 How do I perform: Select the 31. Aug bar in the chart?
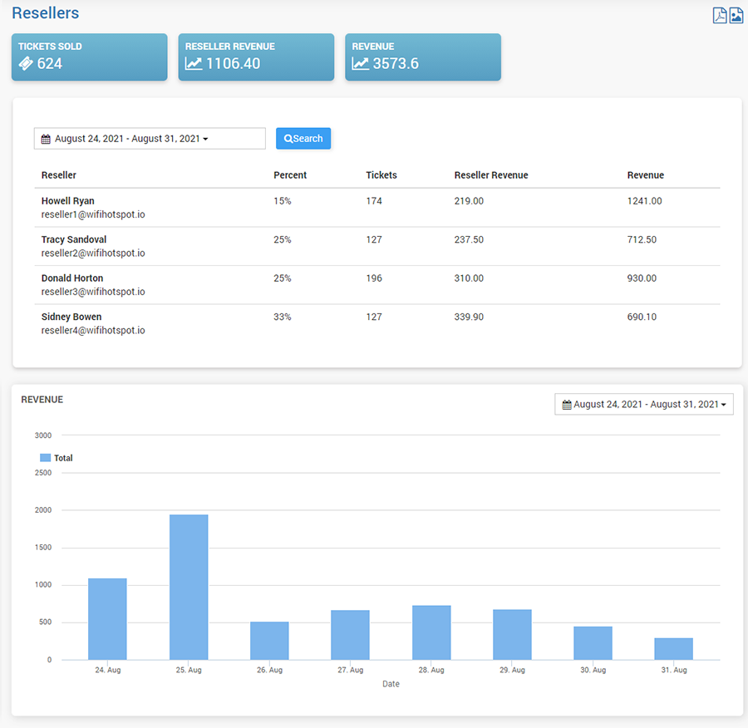(673, 648)
